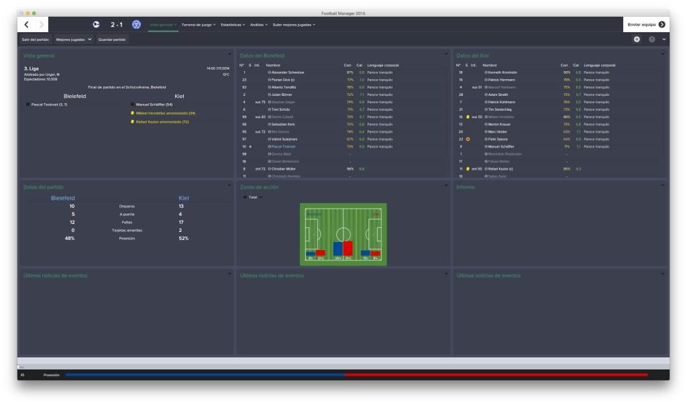Click the blue Bielefeld possession bar
The width and height of the screenshot is (687, 405).
205,375
